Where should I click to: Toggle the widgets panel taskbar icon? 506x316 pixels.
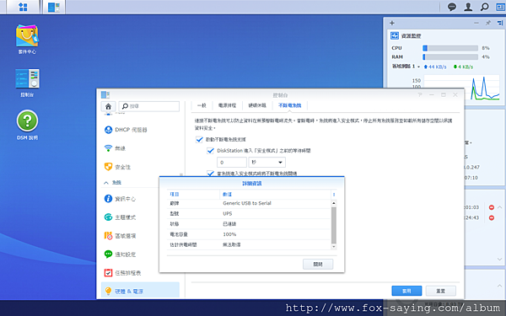[500, 7]
